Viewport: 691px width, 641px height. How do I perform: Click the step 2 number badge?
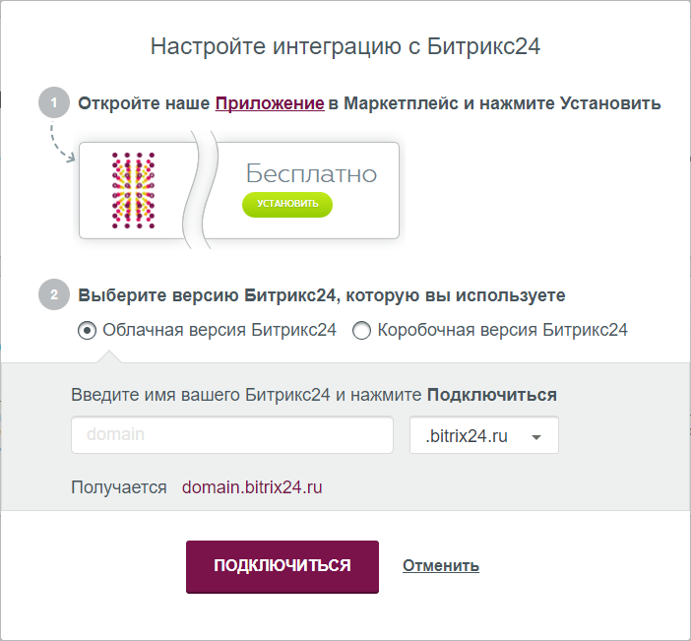click(x=53, y=294)
